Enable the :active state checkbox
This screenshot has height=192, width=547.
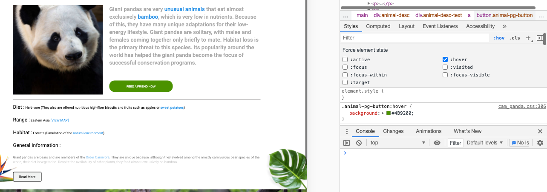point(345,59)
